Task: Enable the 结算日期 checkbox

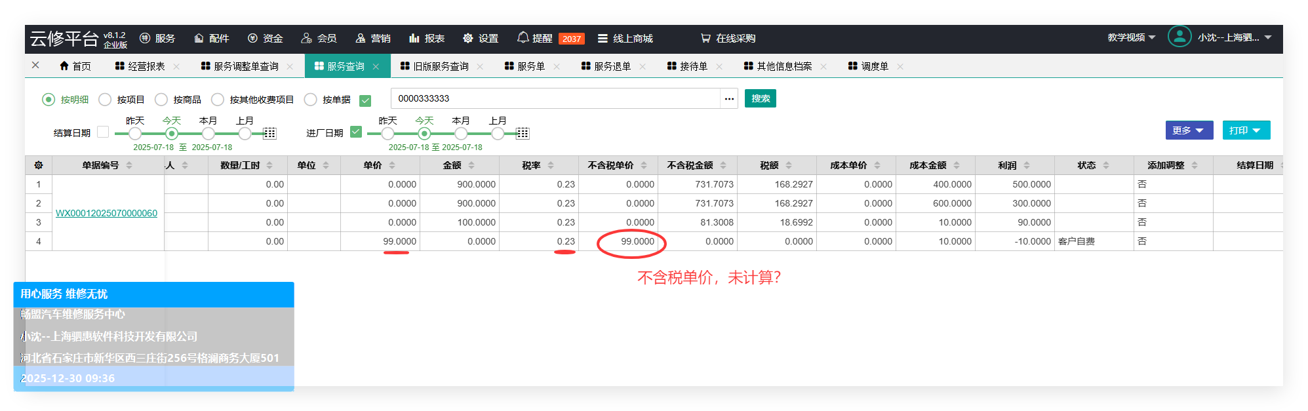Action: click(103, 132)
